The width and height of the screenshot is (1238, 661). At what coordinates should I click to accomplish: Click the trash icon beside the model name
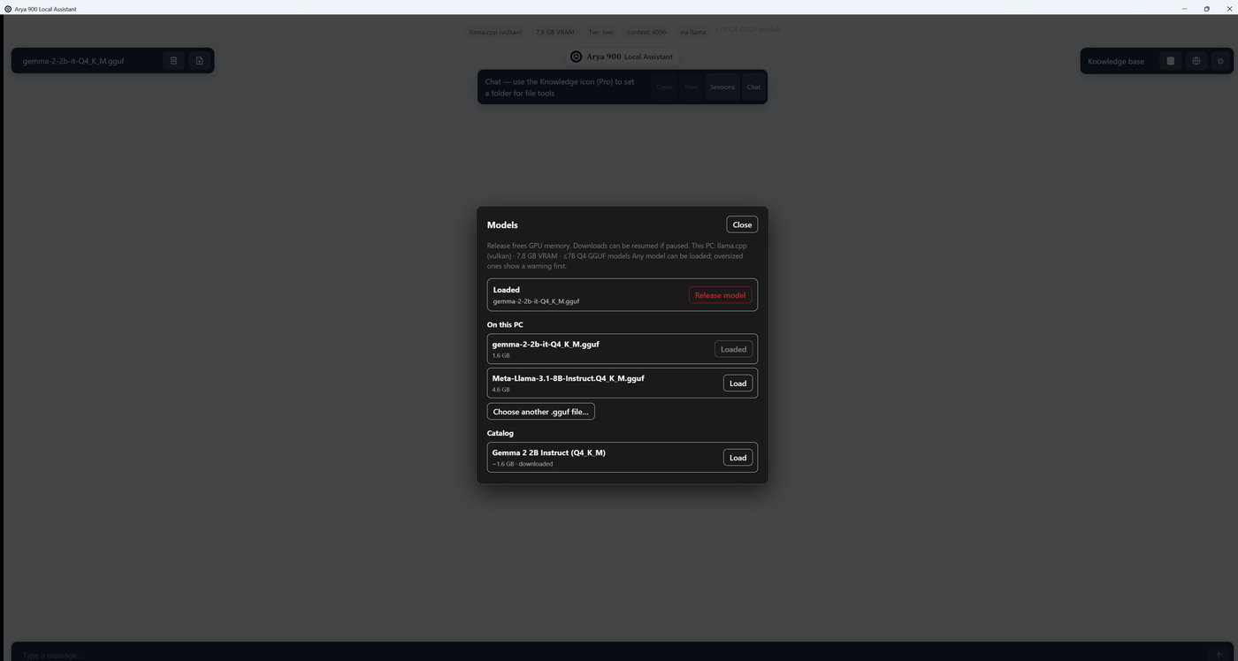pyautogui.click(x=173, y=61)
